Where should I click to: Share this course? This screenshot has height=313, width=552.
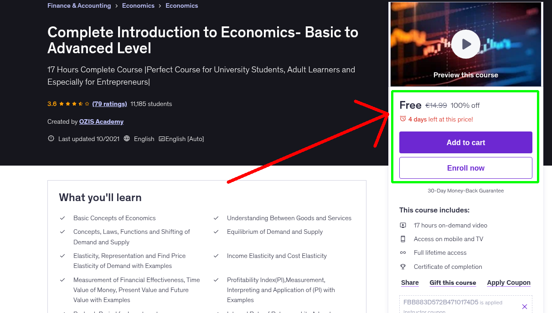tap(409, 283)
